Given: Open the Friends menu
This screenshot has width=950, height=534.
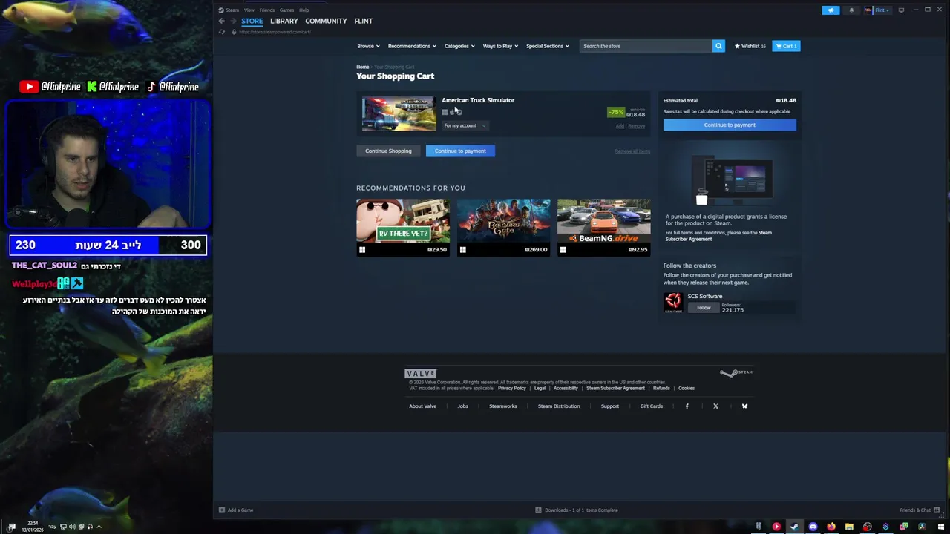Looking at the screenshot, I should tap(267, 10).
